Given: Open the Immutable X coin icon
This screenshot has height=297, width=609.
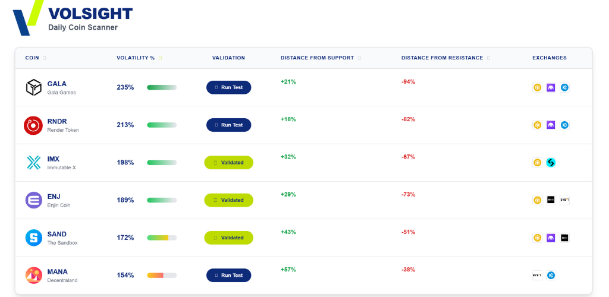Looking at the screenshot, I should click(33, 163).
